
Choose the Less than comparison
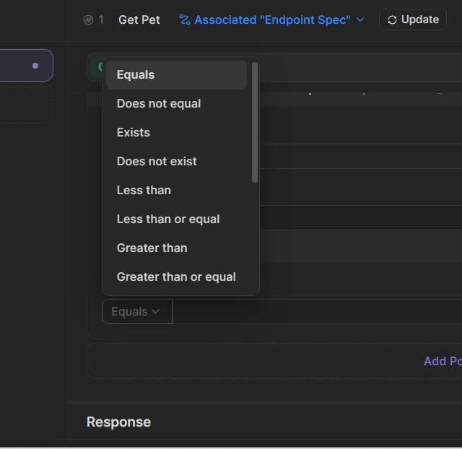point(144,191)
